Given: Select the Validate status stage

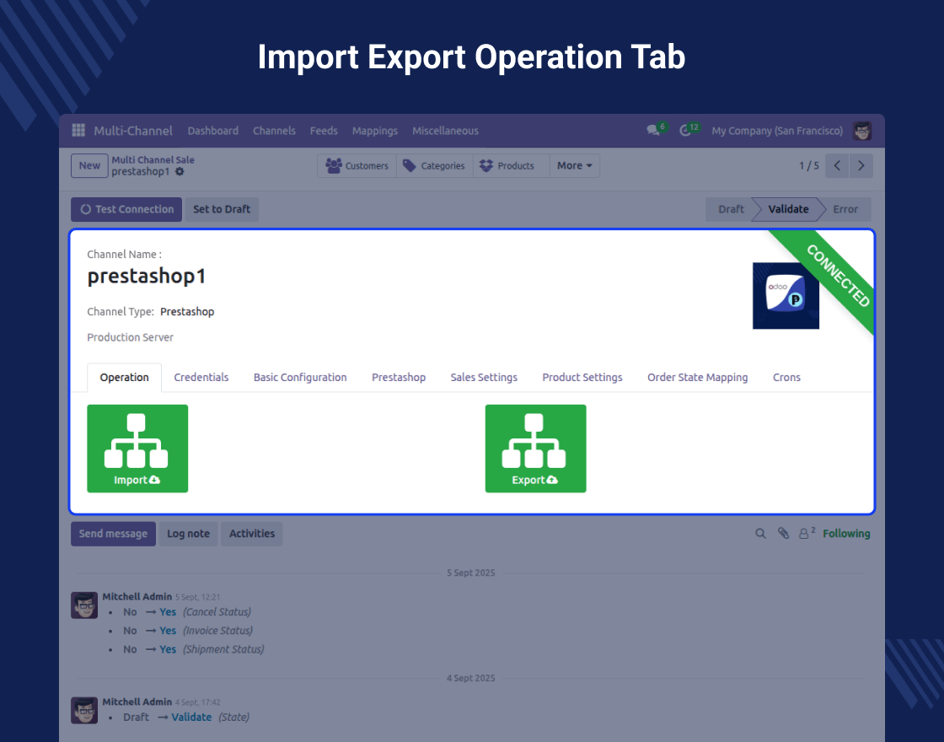Looking at the screenshot, I should tap(788, 209).
